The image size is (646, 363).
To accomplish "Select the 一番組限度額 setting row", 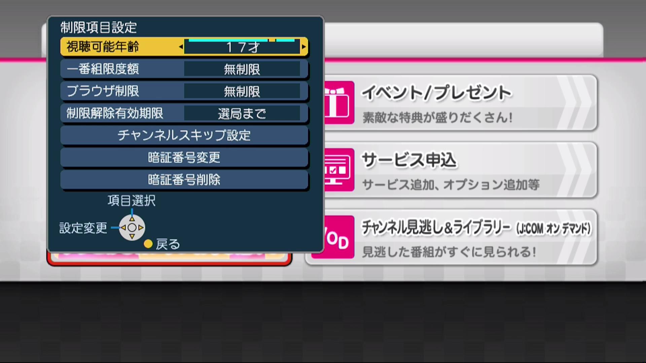I will (184, 69).
